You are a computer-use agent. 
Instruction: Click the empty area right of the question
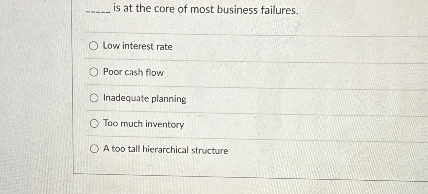[x=359, y=12]
